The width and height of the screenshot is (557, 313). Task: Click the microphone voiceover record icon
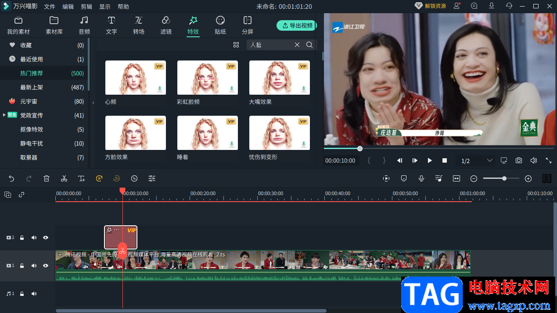click(421, 178)
